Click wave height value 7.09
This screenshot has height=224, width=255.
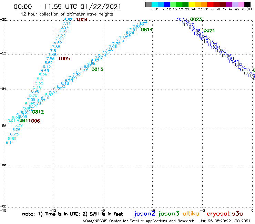tap(31, 100)
